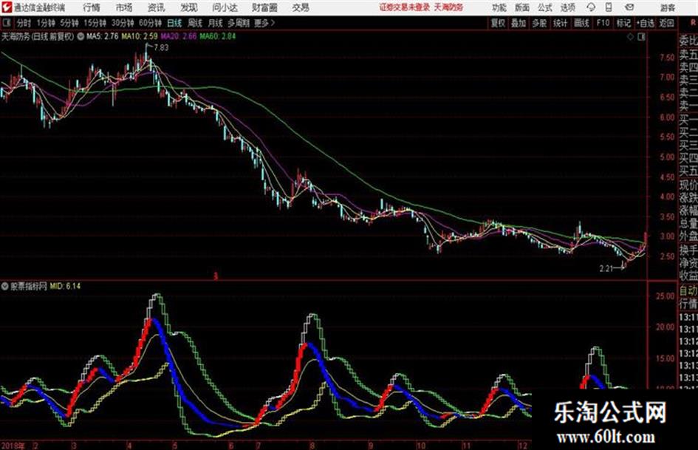Open the envelope messages icon
The height and width of the screenshot is (450, 698).
tap(629, 7)
